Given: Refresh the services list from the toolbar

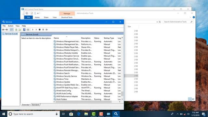Looking at the screenshot, I should coord(16,30).
